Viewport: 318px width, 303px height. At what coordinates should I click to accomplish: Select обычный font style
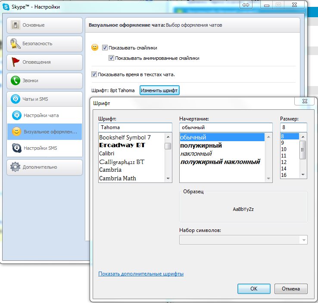[x=222, y=137]
